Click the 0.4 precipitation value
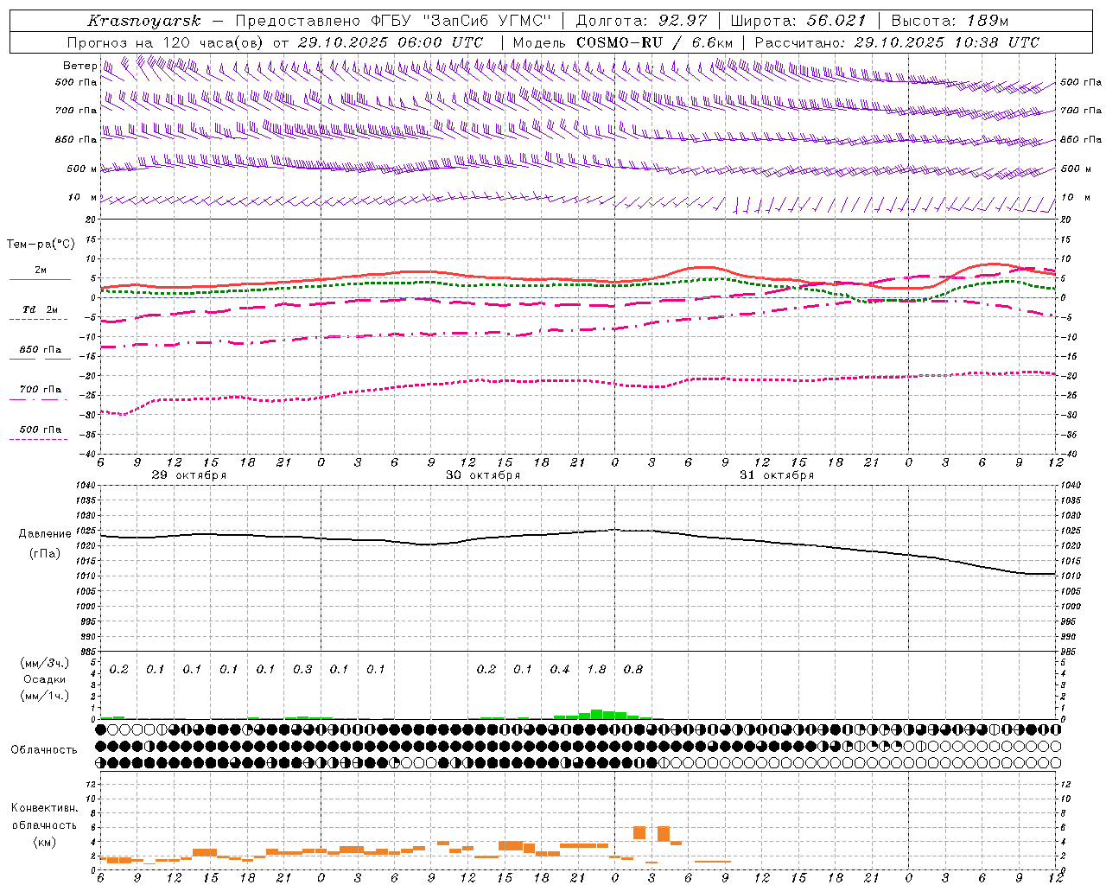The height and width of the screenshot is (885, 1106). 560,669
